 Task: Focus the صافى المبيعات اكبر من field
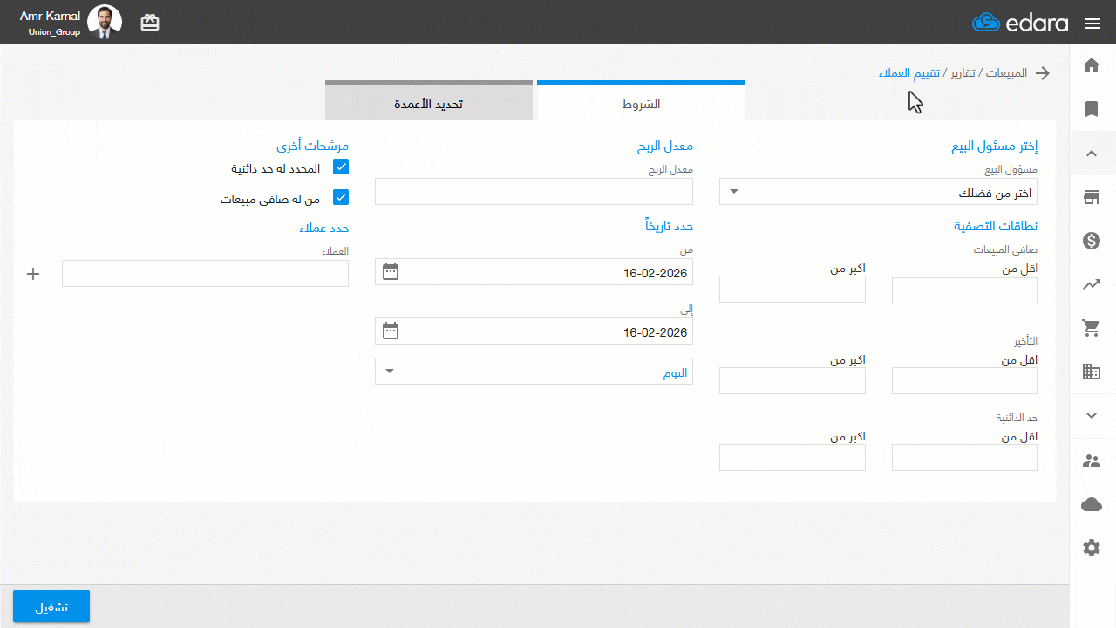tap(793, 290)
